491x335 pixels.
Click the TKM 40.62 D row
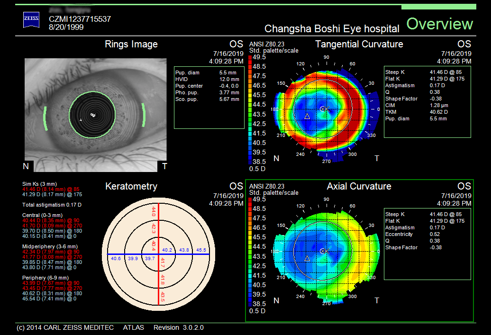[x=417, y=112]
